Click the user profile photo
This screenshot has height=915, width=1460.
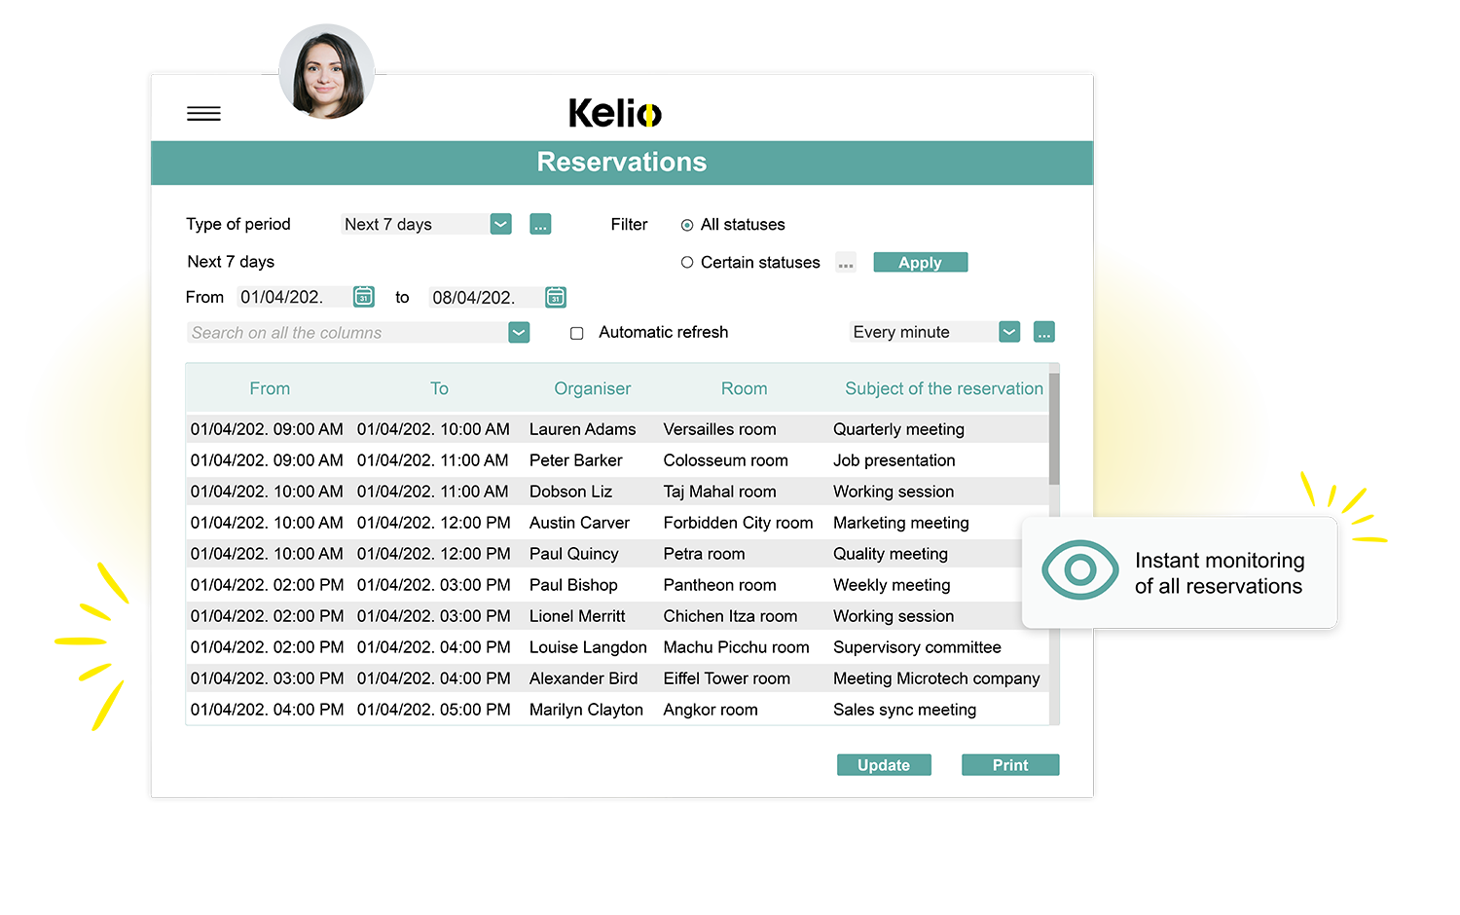tap(327, 72)
